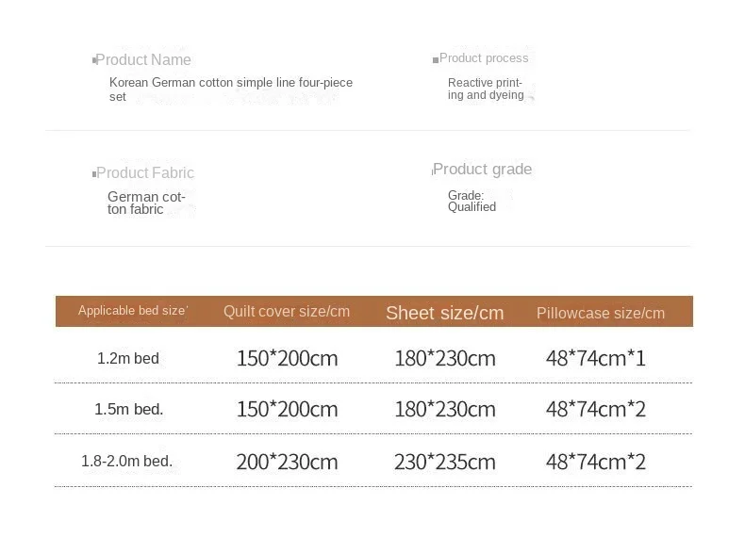This screenshot has width=745, height=553.
Task: Click the Product Name heading
Action: (x=143, y=60)
